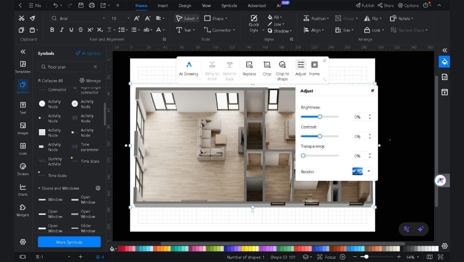
Task: Click the More Symbols button
Action: point(69,242)
